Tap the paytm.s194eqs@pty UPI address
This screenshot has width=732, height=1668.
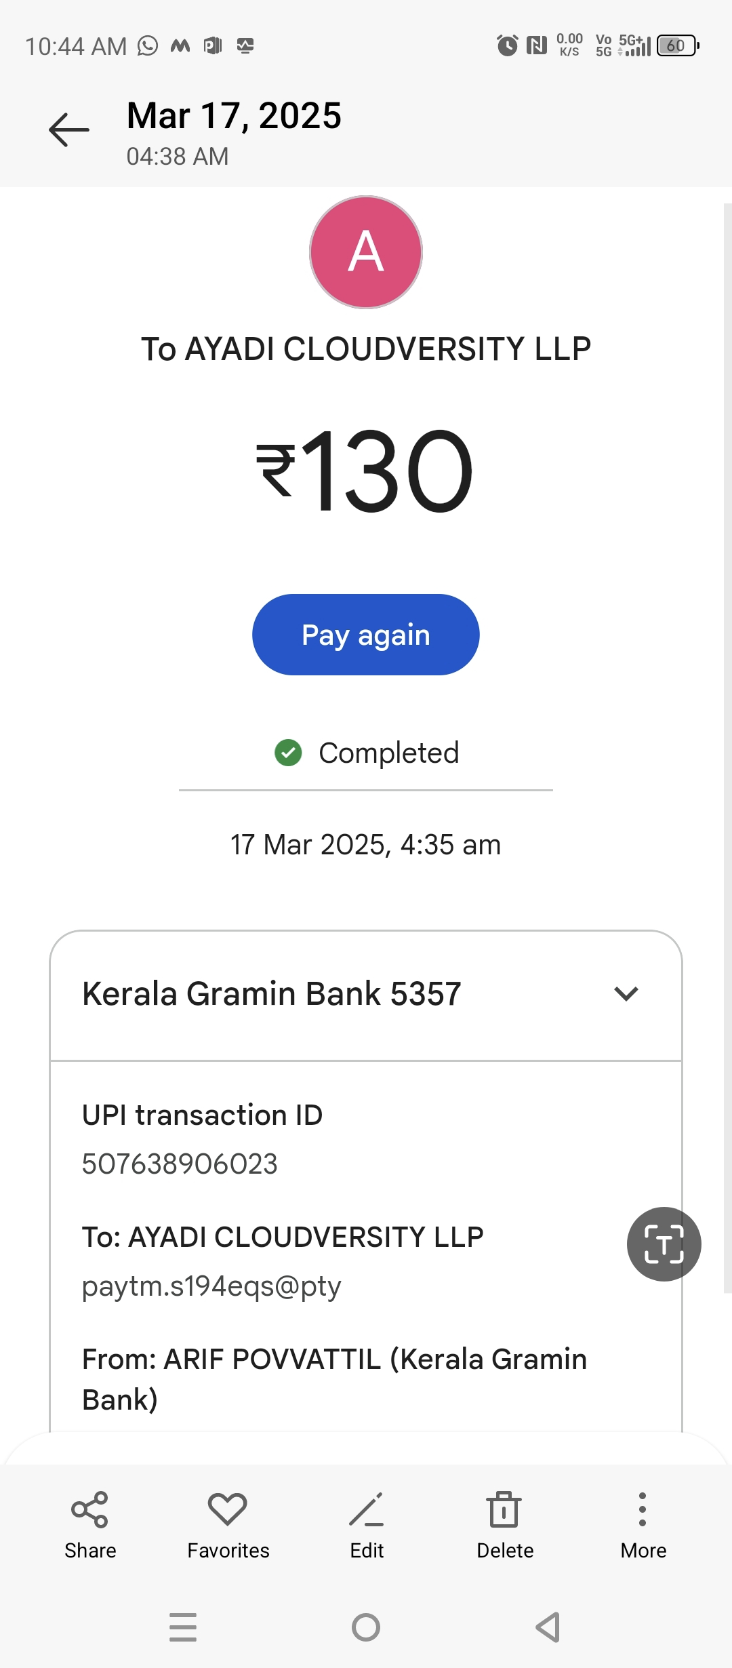pyautogui.click(x=211, y=1286)
